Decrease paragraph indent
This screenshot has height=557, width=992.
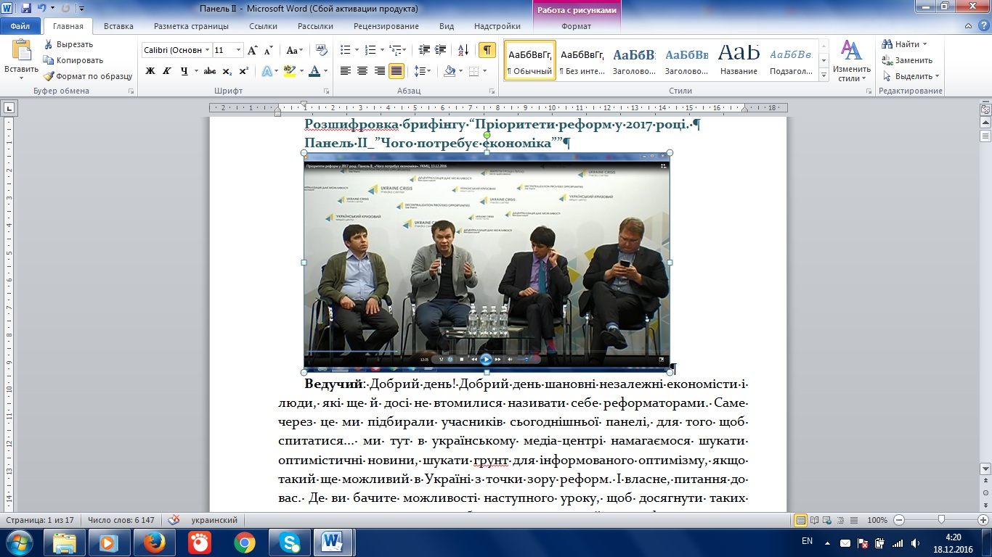point(425,50)
